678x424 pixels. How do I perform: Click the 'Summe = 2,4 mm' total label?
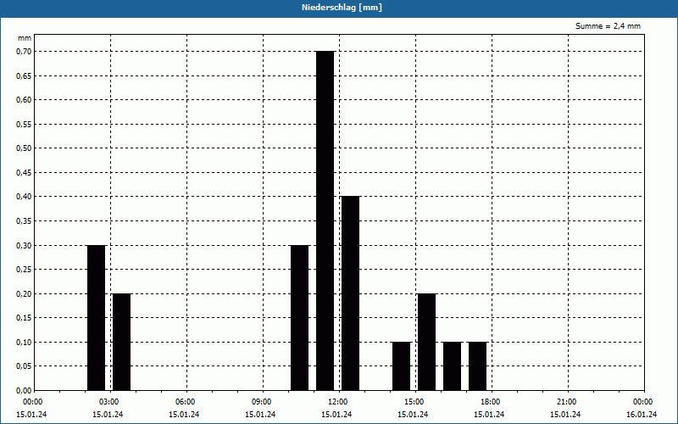(x=608, y=26)
